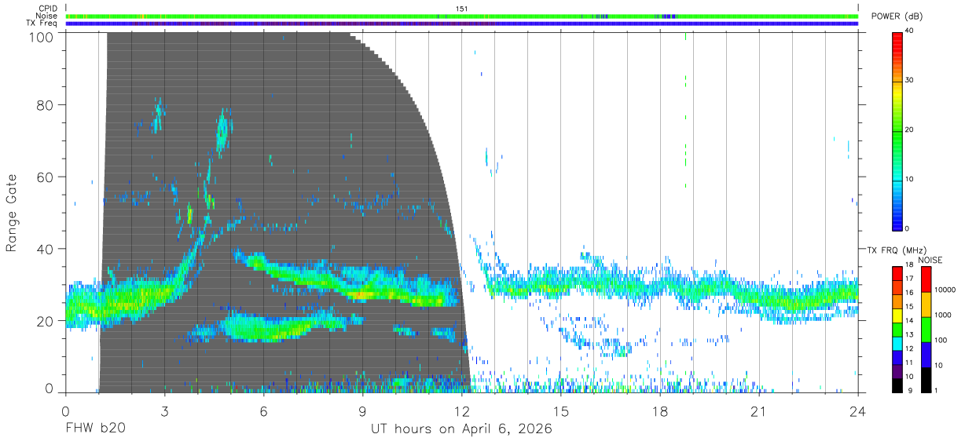Select the 30 tick on power colorbar
The width and height of the screenshot is (965, 445).
910,80
